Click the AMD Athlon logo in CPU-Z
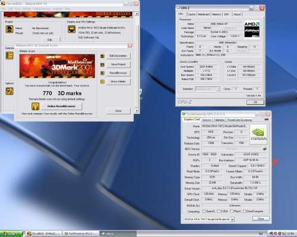 click(x=252, y=30)
